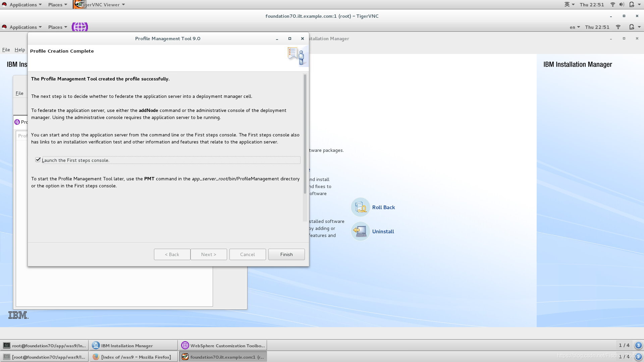Open the inner File menu of Customization Toolbox
Viewport: 644px width, 362px height.
pyautogui.click(x=19, y=93)
